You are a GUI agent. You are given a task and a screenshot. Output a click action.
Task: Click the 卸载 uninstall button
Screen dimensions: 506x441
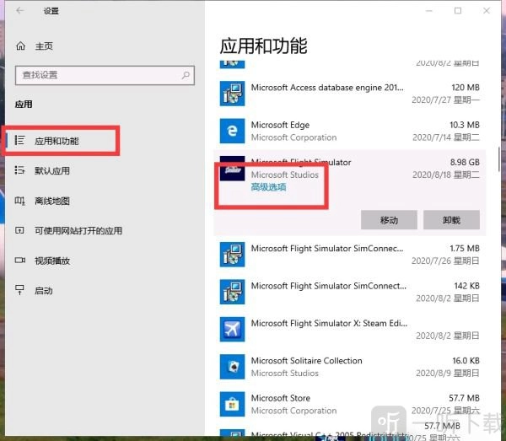pyautogui.click(x=451, y=220)
